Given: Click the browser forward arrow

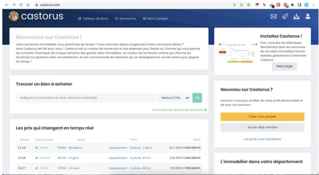Looking at the screenshot, I should pyautogui.click(x=14, y=5).
